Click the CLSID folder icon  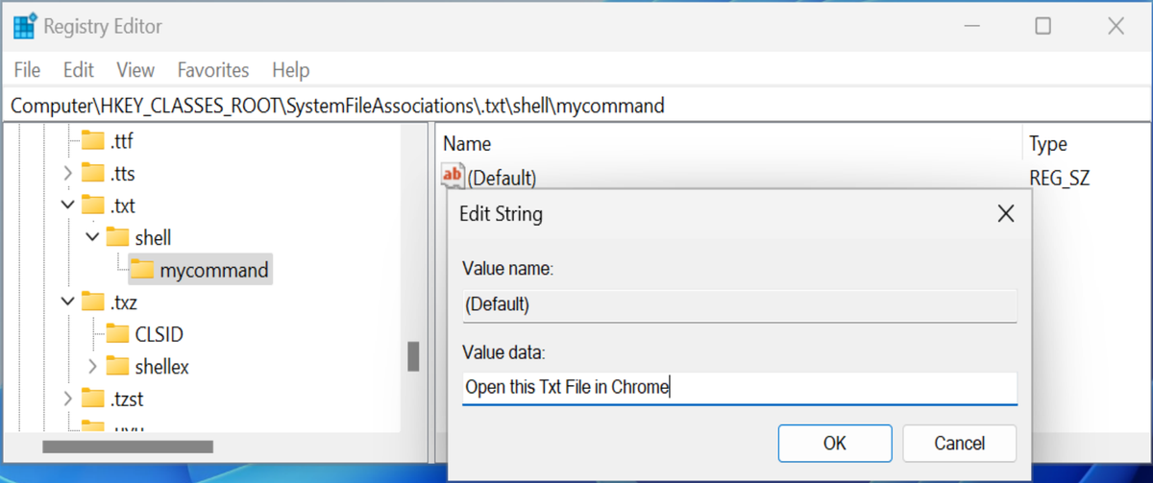click(x=117, y=334)
